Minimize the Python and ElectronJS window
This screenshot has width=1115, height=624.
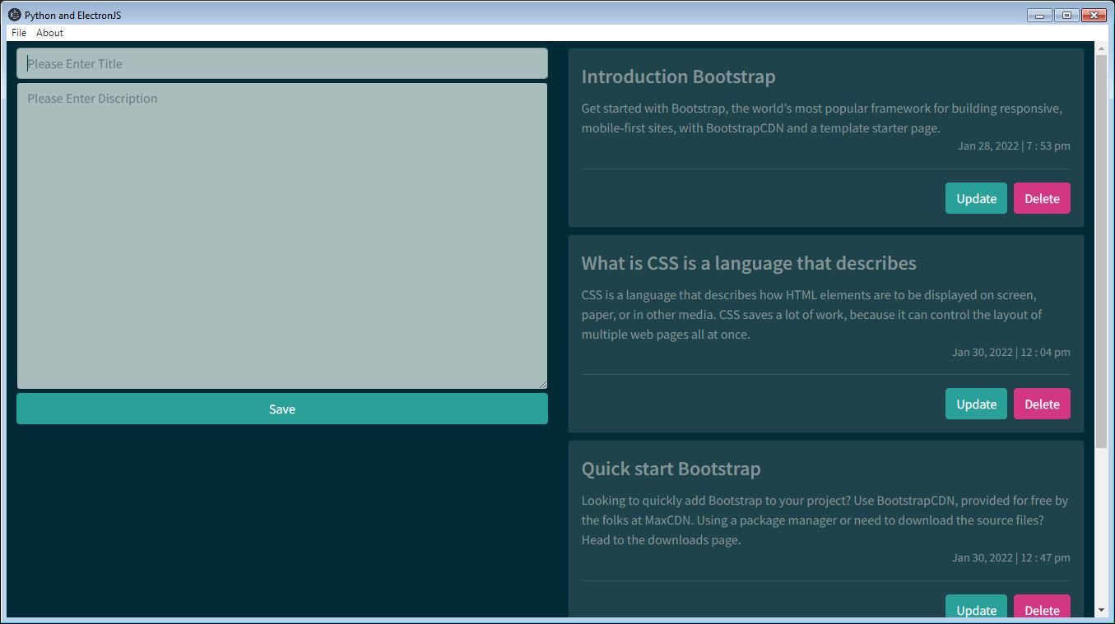tap(1039, 15)
